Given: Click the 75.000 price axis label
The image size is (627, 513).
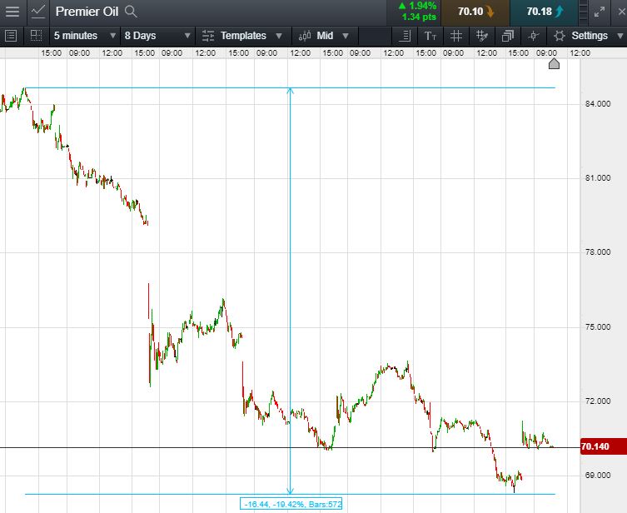Looking at the screenshot, I should pos(598,327).
